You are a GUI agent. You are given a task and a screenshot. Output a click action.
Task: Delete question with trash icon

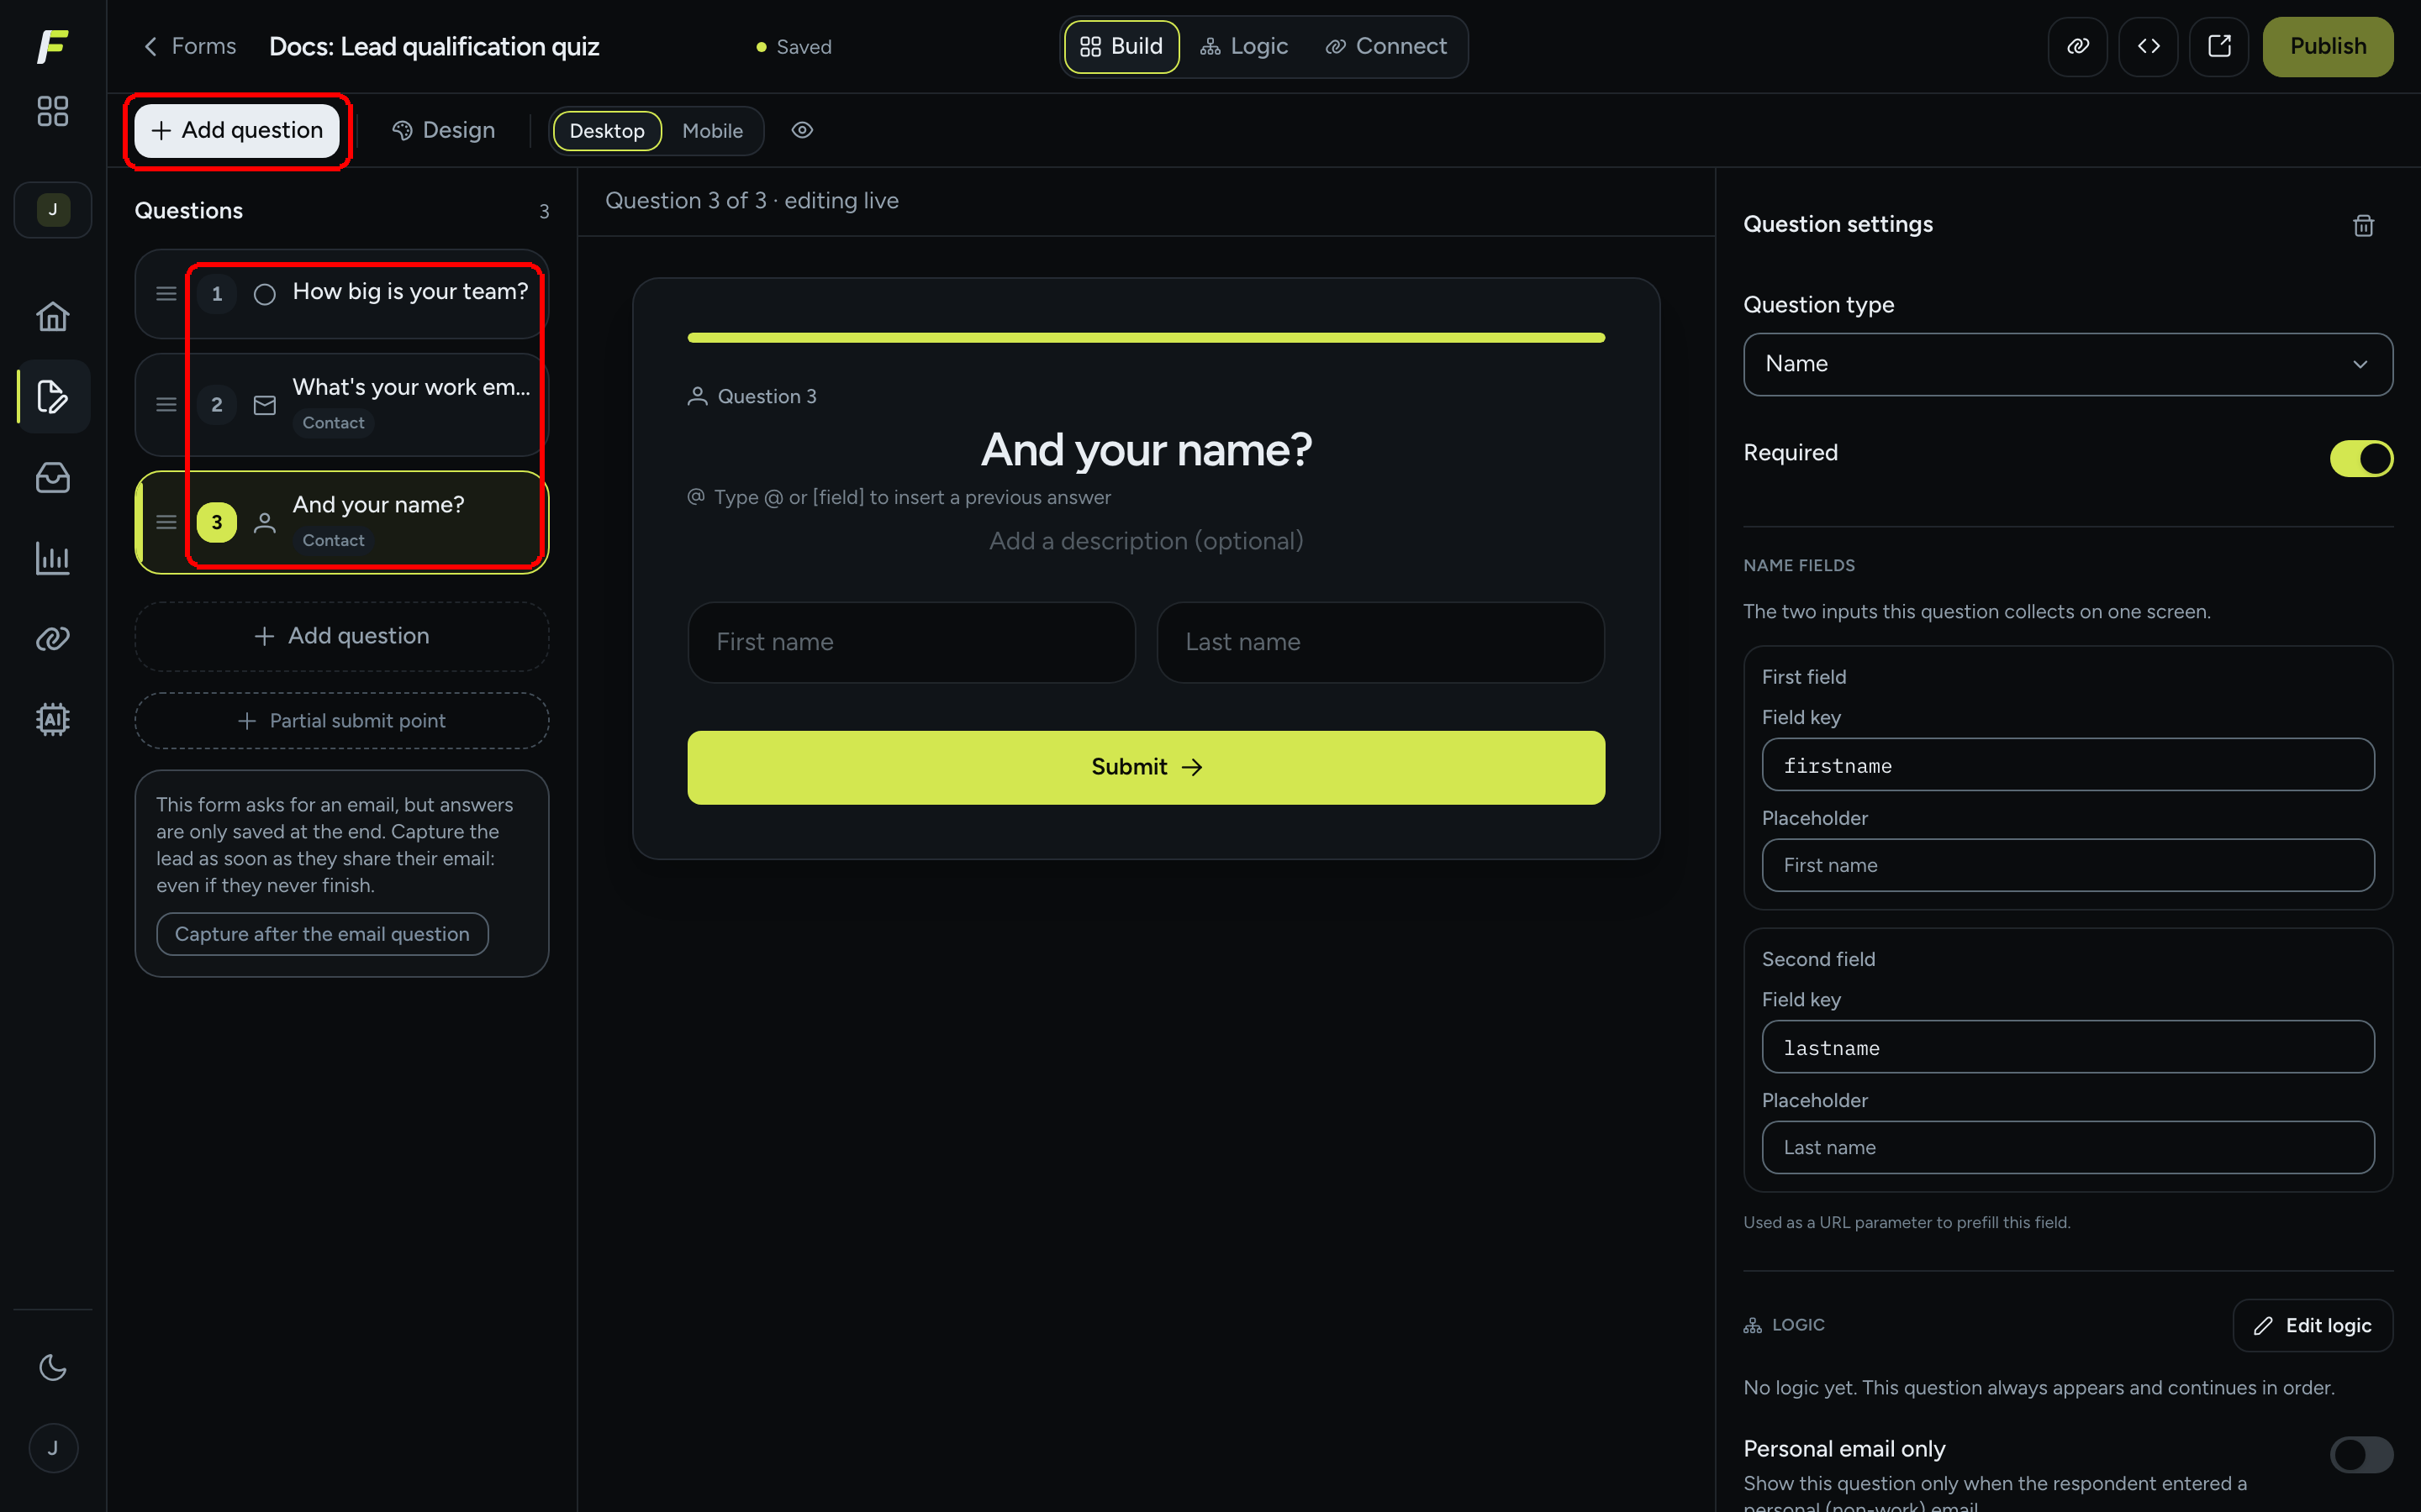[2363, 225]
